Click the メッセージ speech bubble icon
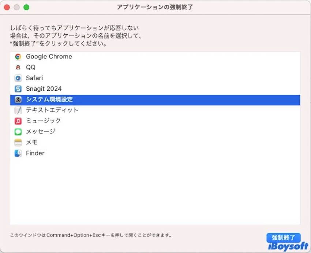This screenshot has height=253, width=311. point(18,131)
